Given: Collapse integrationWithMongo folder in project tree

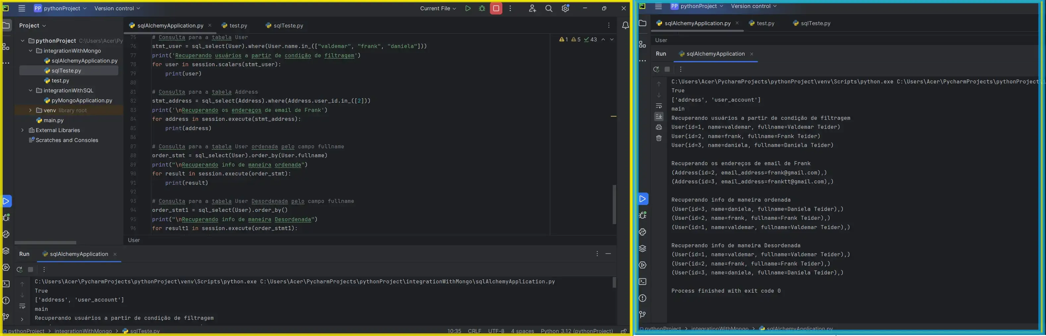Looking at the screenshot, I should point(30,51).
